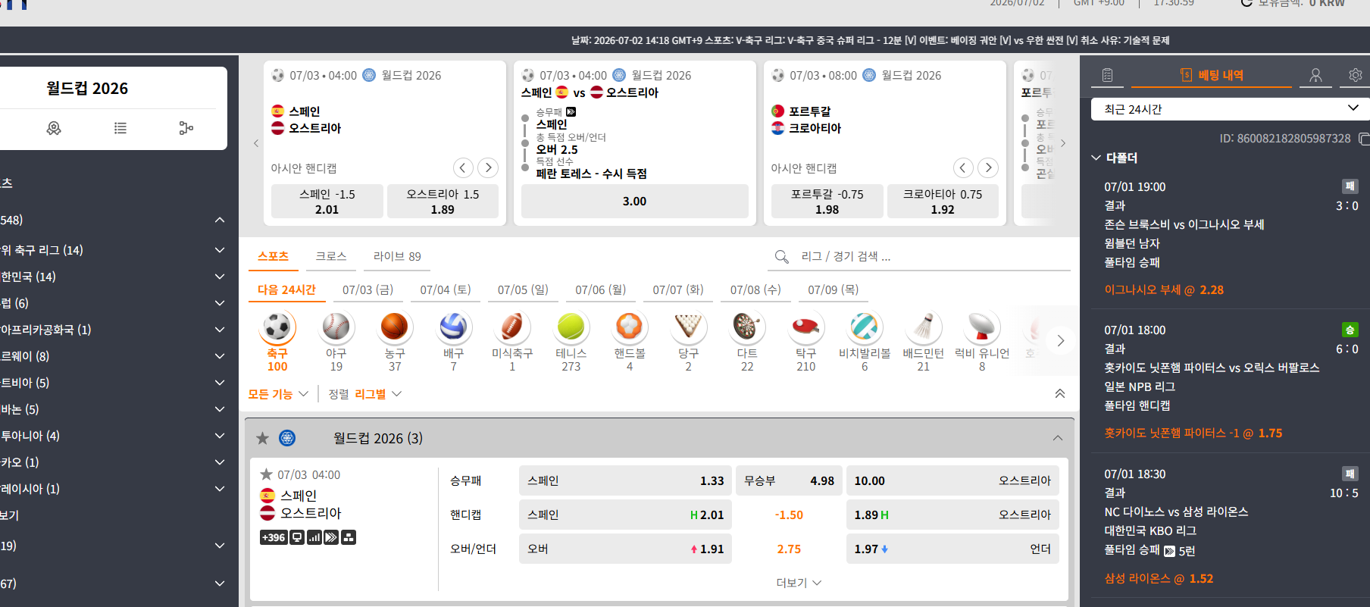The height and width of the screenshot is (607, 1370).
Task: Open the settings gear in bet panel
Action: (1356, 75)
